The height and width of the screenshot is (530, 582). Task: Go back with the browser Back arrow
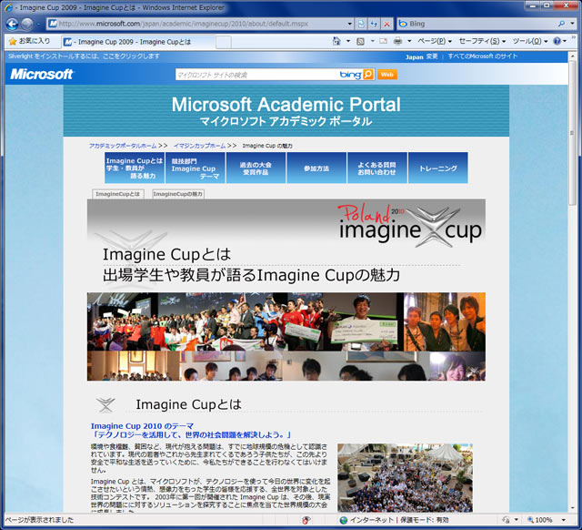tap(12, 24)
